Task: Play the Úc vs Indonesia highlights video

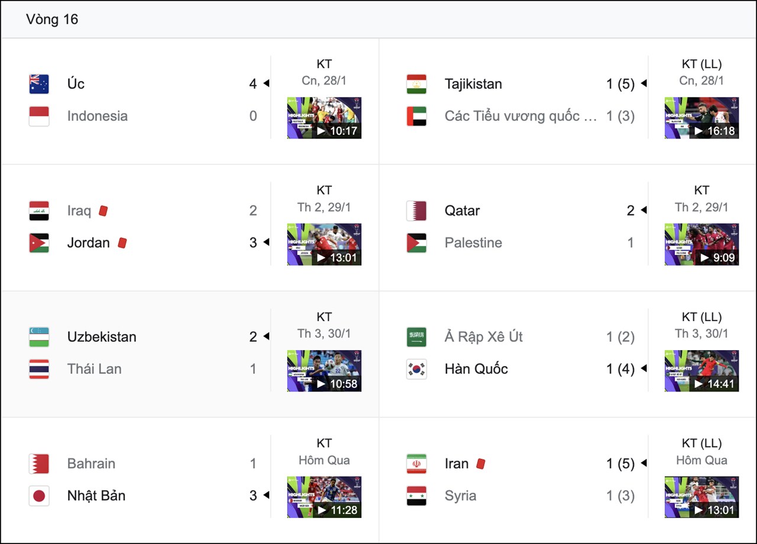Action: click(x=324, y=118)
